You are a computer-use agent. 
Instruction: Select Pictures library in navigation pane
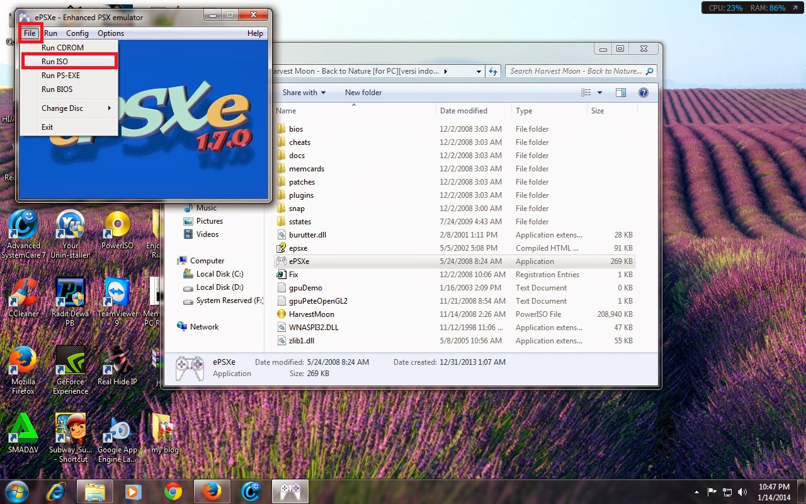click(x=203, y=221)
